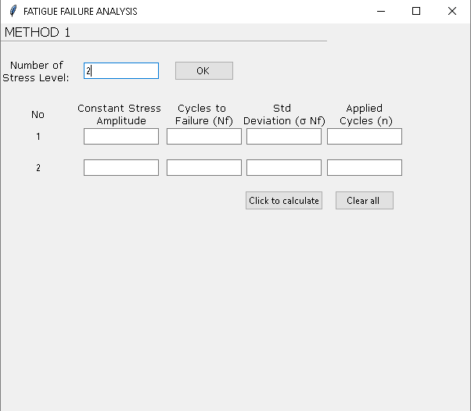Click the 'Constant Stress Amplitude' column header
Image resolution: width=471 pixels, height=411 pixels.
(x=119, y=114)
